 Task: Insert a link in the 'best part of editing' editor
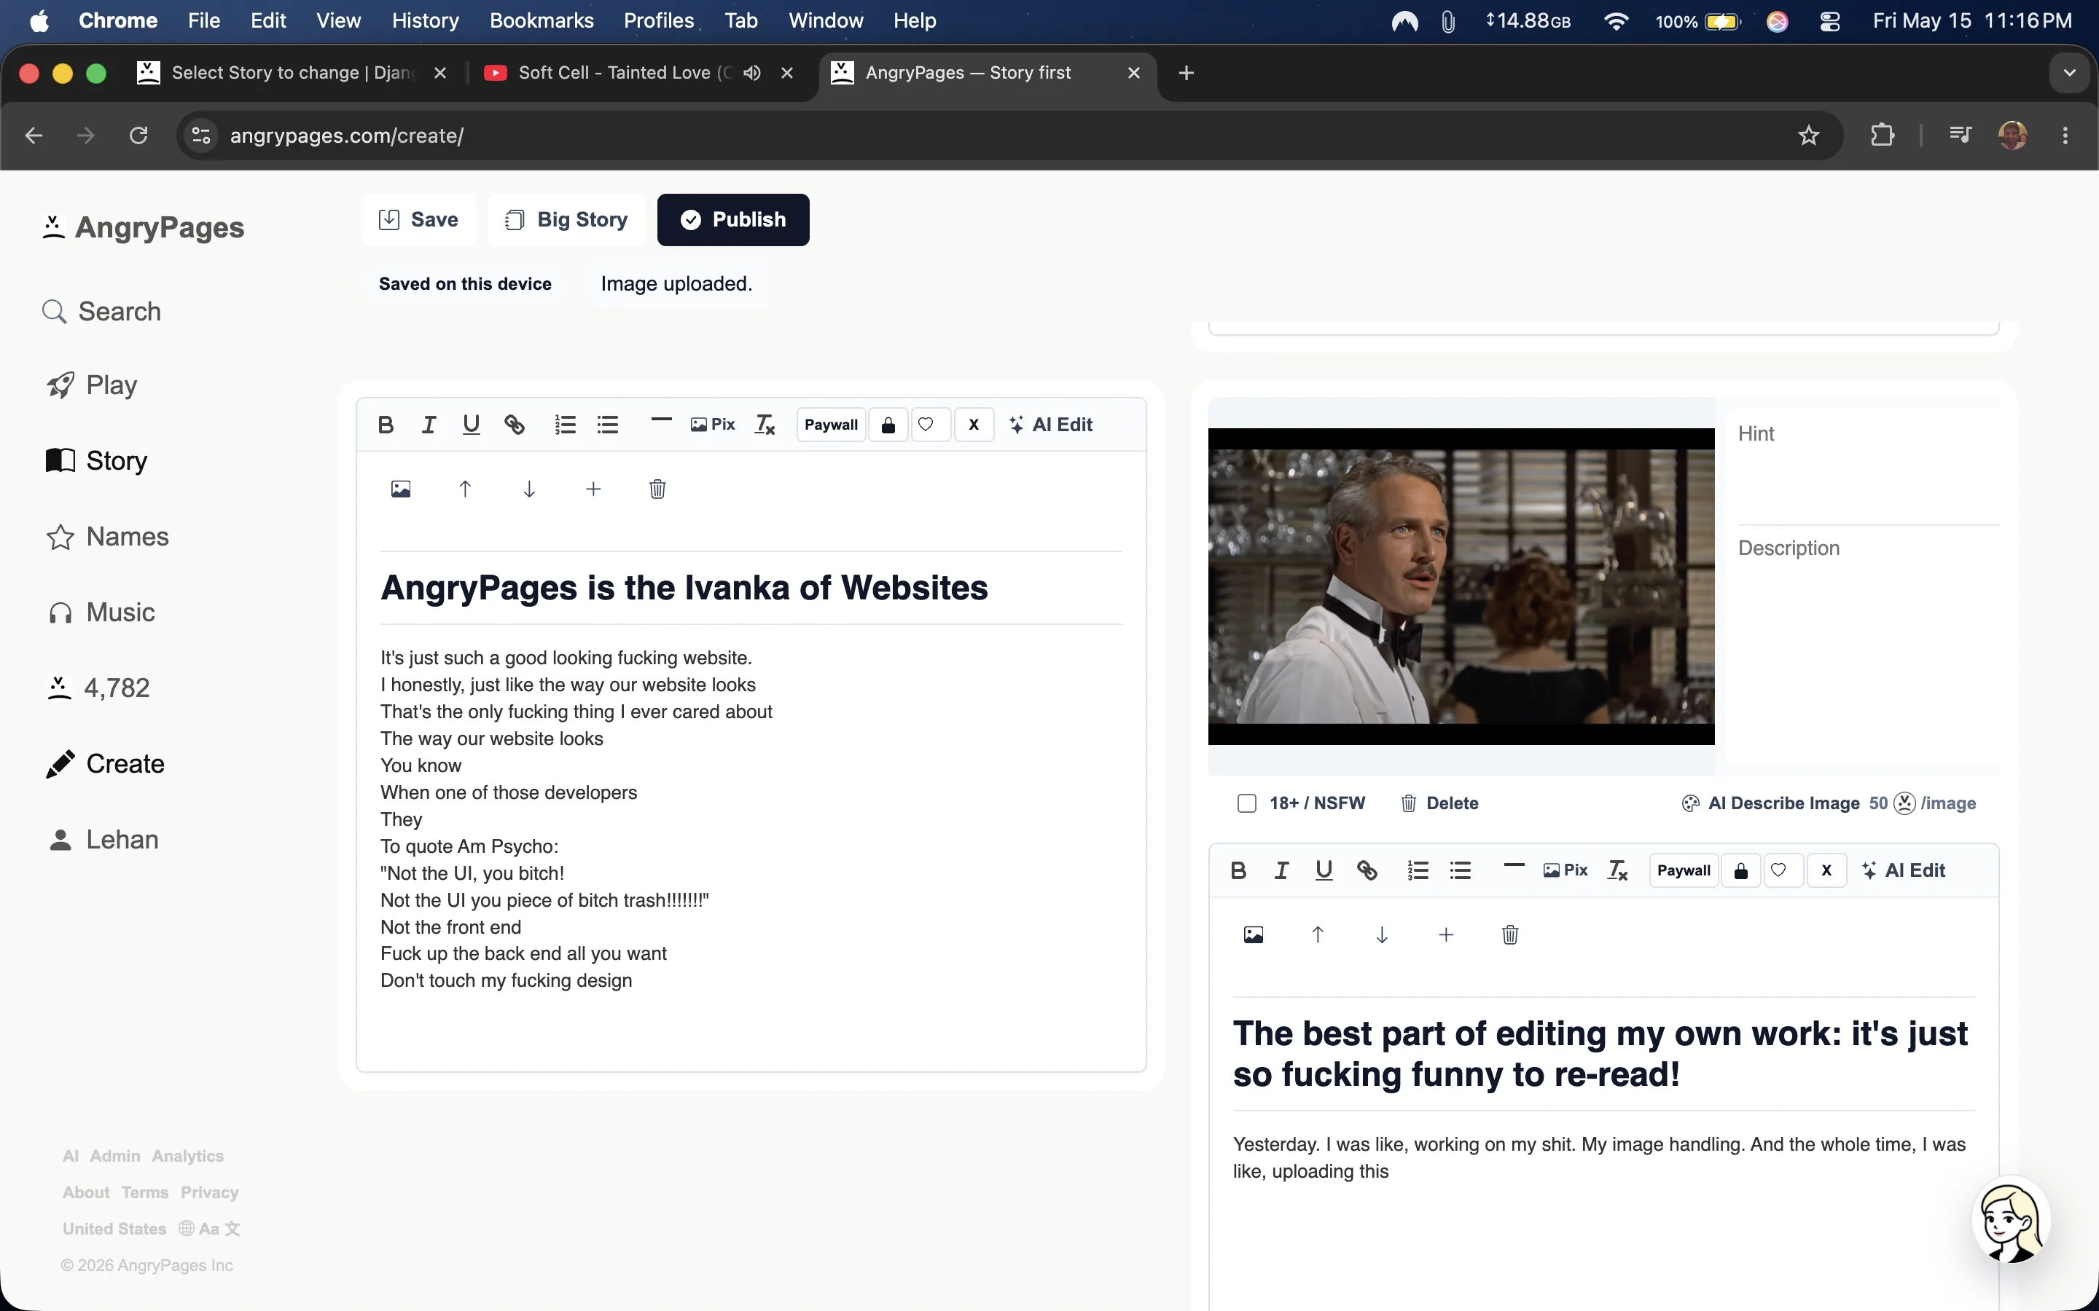(1367, 870)
